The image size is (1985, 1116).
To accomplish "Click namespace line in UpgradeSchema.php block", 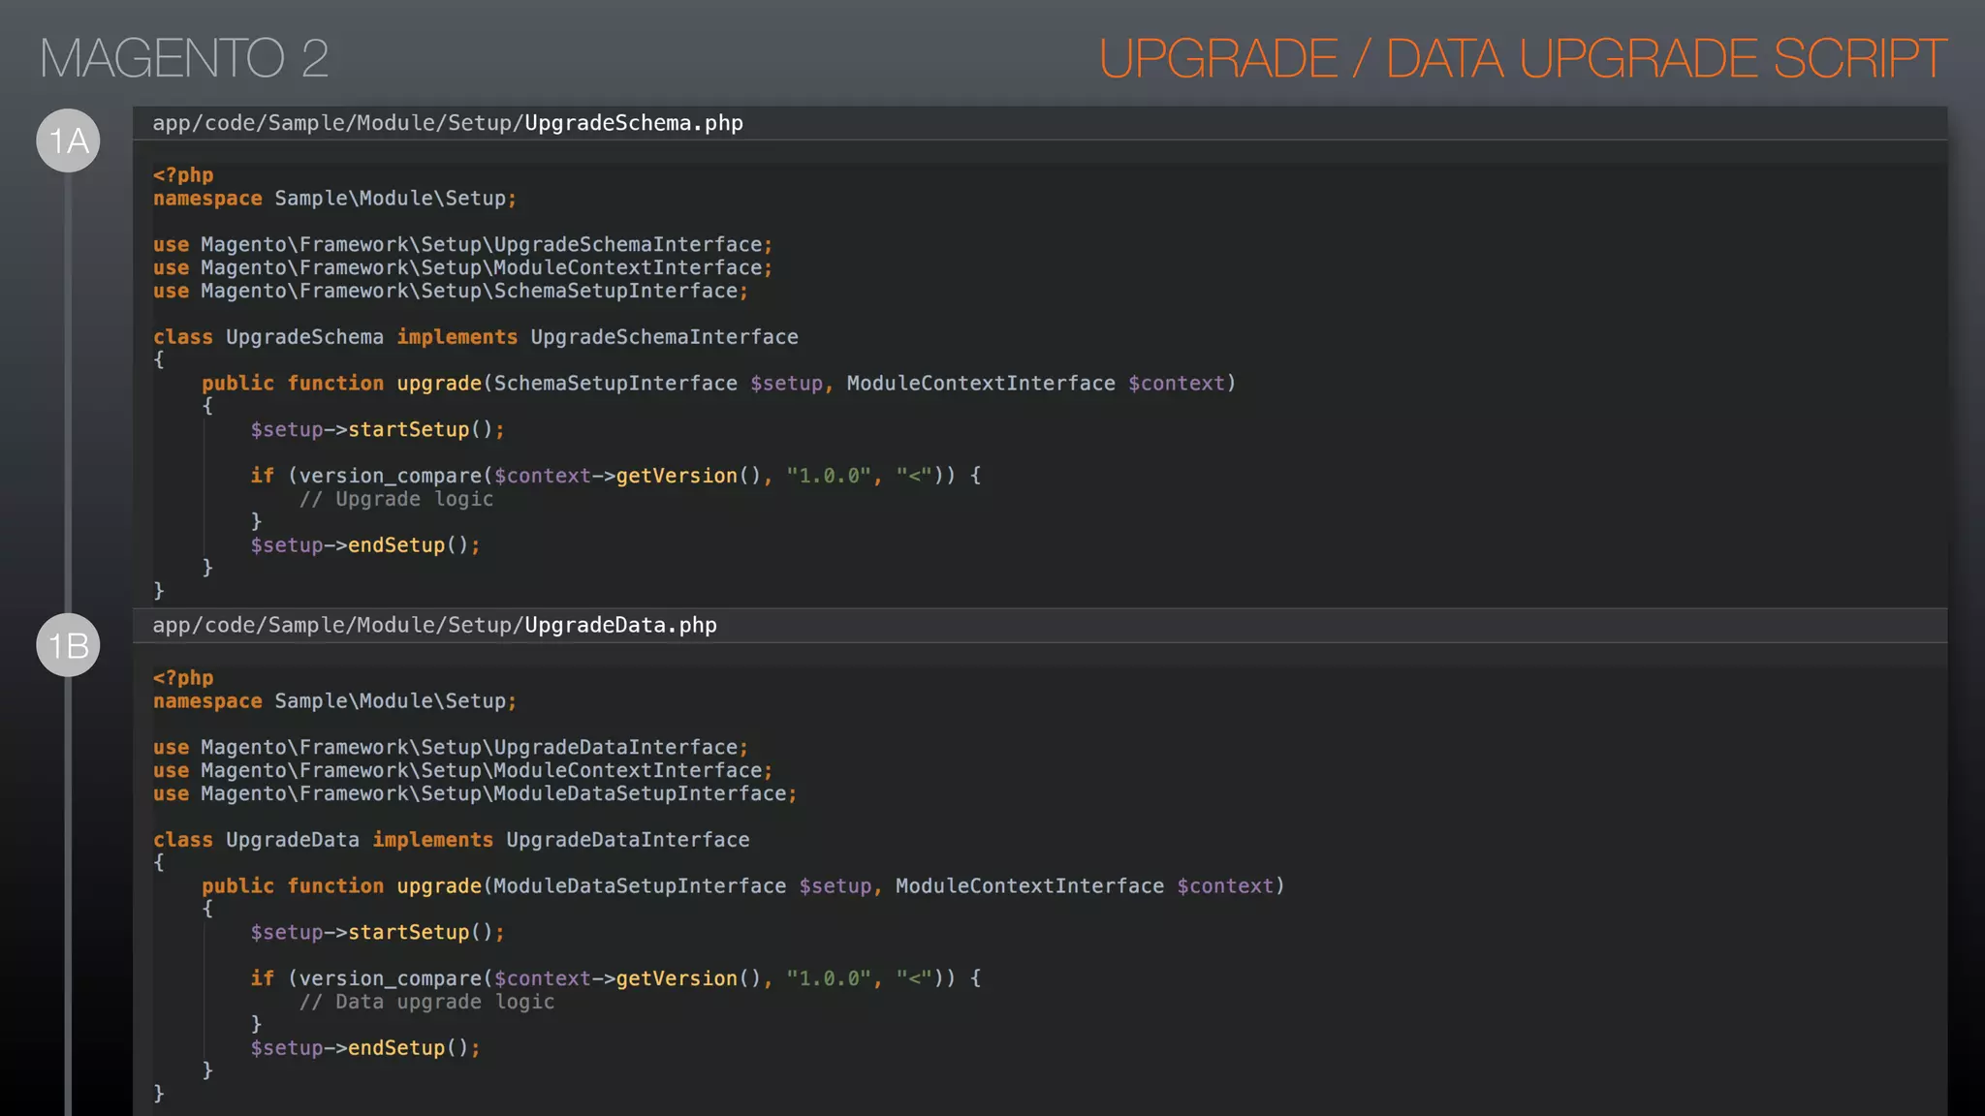I will pyautogui.click(x=334, y=199).
